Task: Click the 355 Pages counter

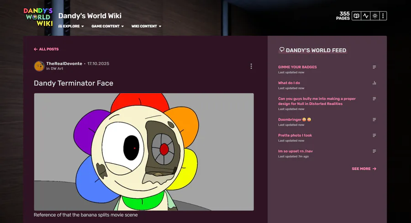Action: pyautogui.click(x=343, y=16)
